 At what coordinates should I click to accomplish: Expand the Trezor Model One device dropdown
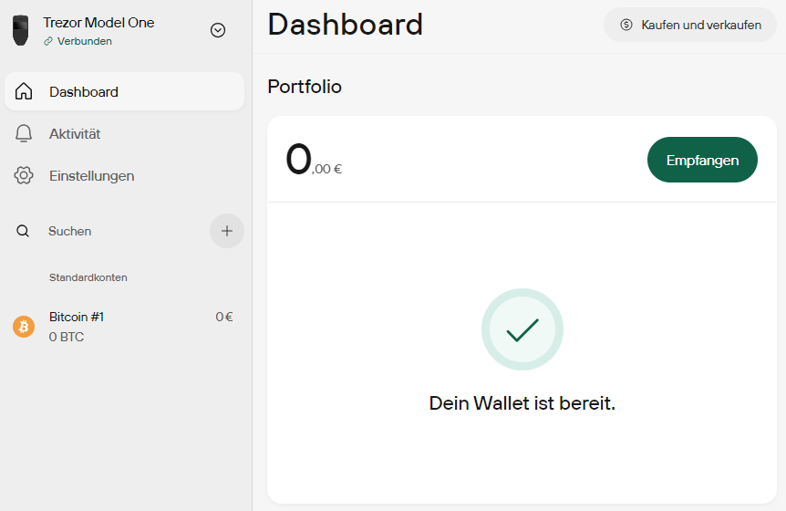coord(218,30)
